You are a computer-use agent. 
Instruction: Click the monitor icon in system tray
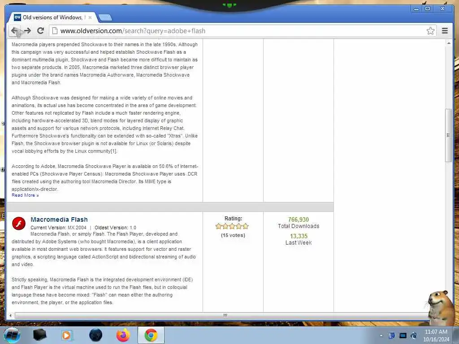403,335
